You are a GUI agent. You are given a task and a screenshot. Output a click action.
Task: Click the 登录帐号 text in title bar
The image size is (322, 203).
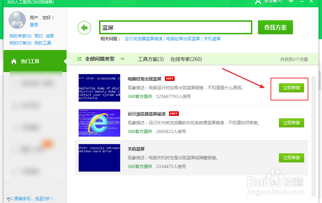pos(273,2)
